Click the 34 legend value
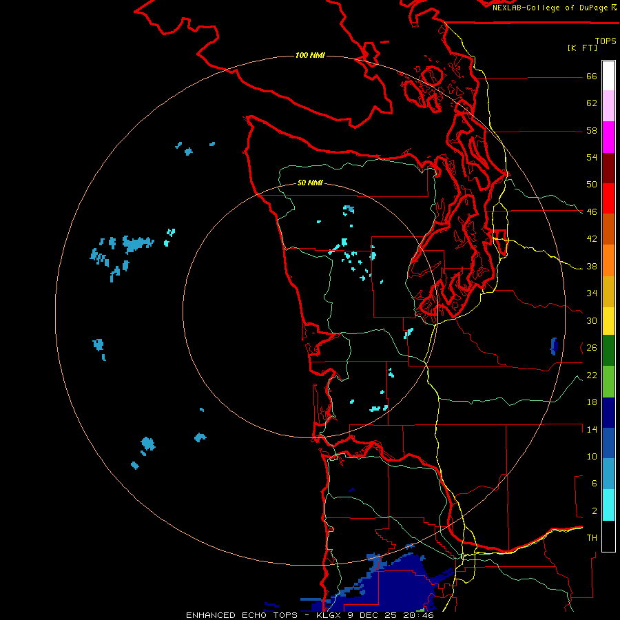Image resolution: width=620 pixels, height=620 pixels. coord(592,293)
